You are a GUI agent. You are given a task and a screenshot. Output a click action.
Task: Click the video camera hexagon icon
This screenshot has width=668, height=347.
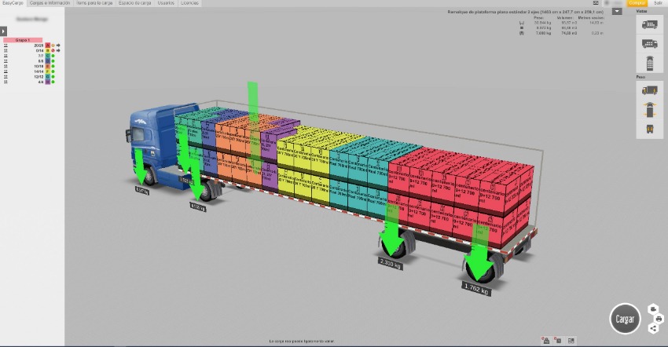click(654, 309)
